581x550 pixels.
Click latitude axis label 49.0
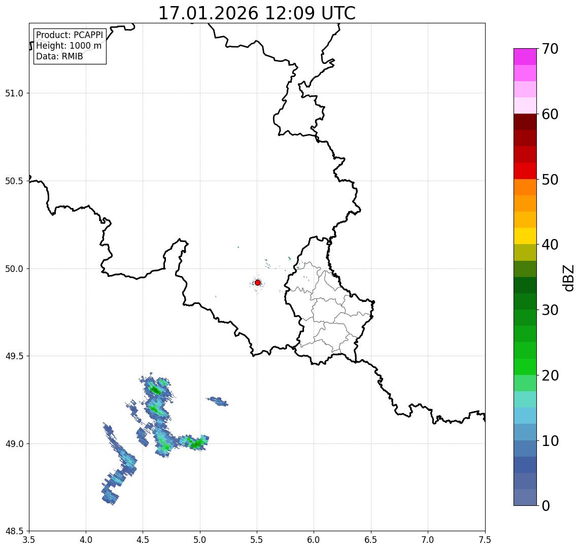coord(14,443)
